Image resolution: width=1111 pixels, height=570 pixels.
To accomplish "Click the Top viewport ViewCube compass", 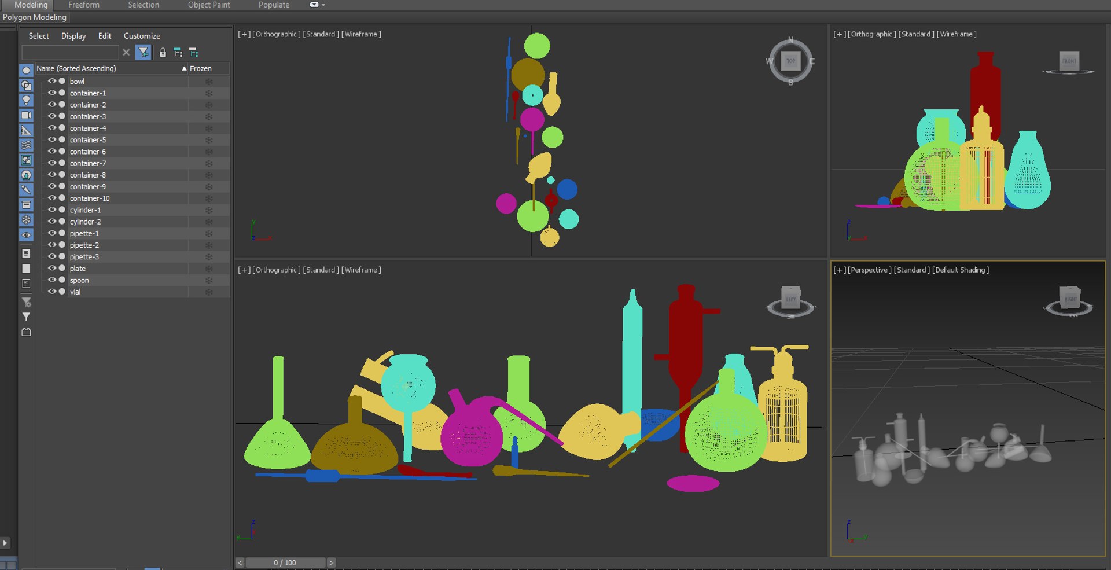I will (790, 61).
